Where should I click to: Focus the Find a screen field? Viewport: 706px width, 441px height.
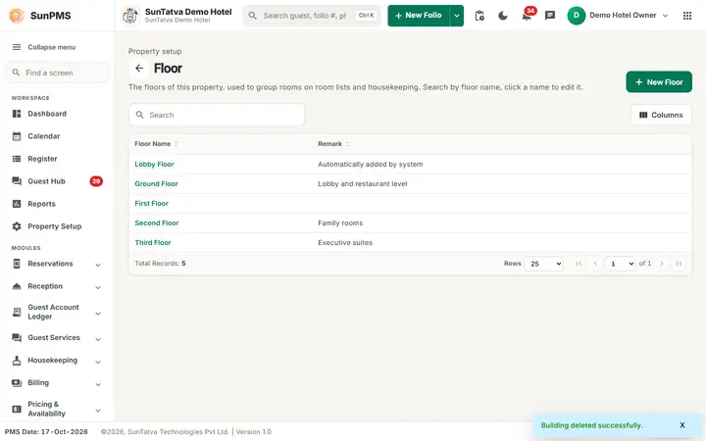click(x=57, y=73)
